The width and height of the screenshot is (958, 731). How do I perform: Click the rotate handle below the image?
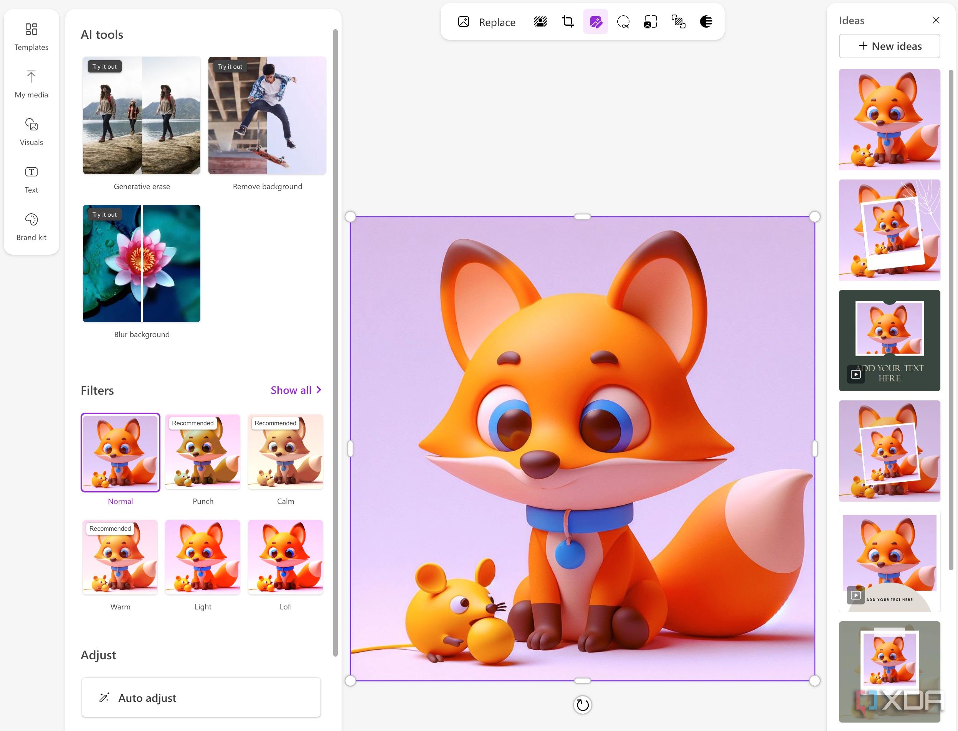point(582,705)
